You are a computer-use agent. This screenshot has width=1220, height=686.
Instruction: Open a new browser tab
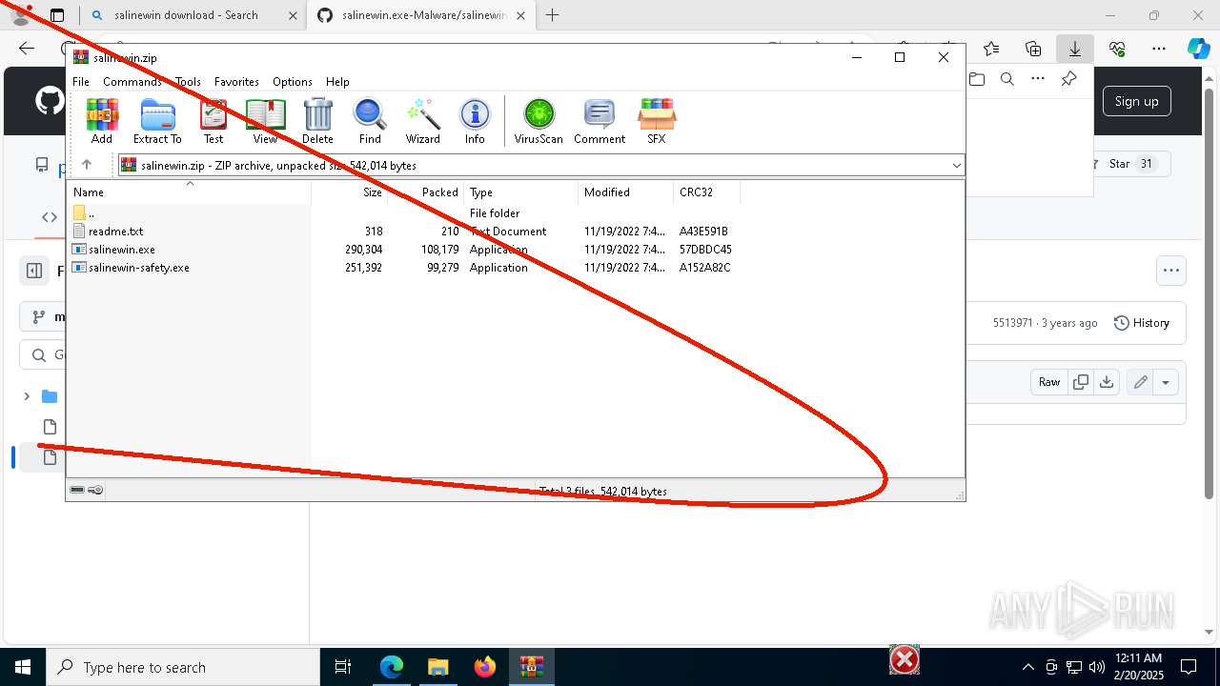552,15
